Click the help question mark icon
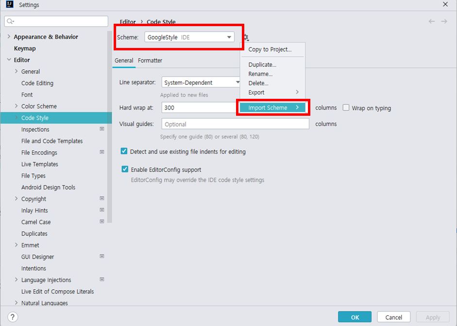This screenshot has width=457, height=326. tap(12, 317)
